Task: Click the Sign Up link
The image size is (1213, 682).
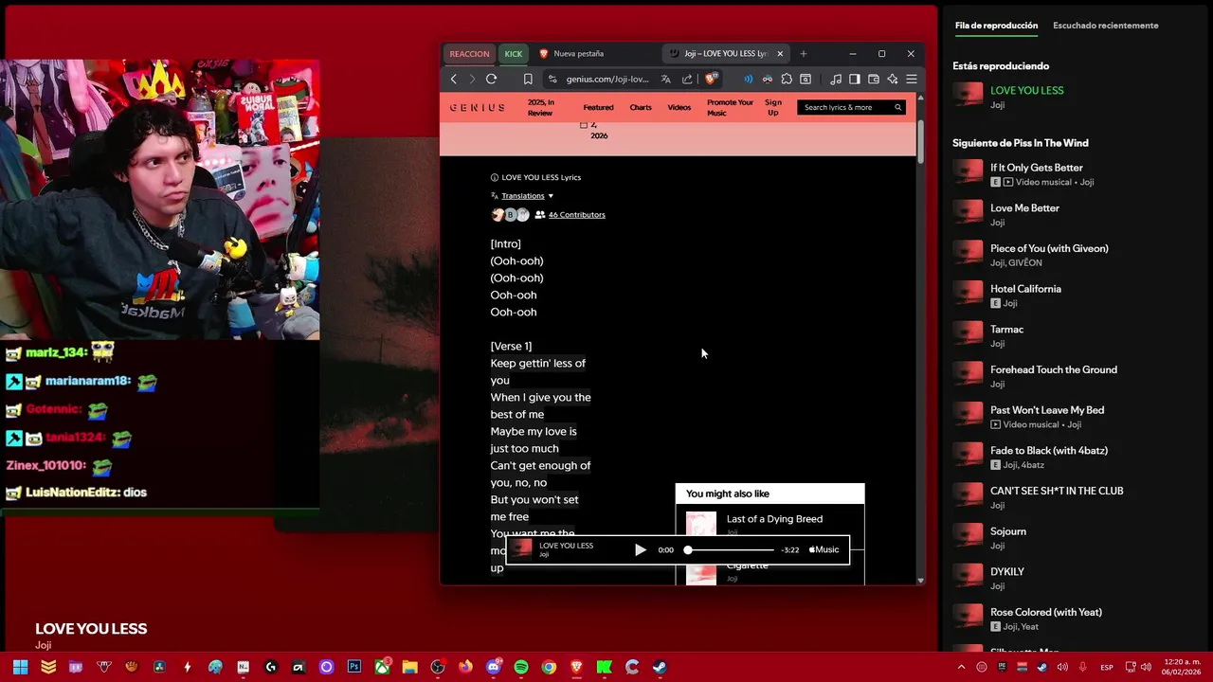Action: click(773, 108)
